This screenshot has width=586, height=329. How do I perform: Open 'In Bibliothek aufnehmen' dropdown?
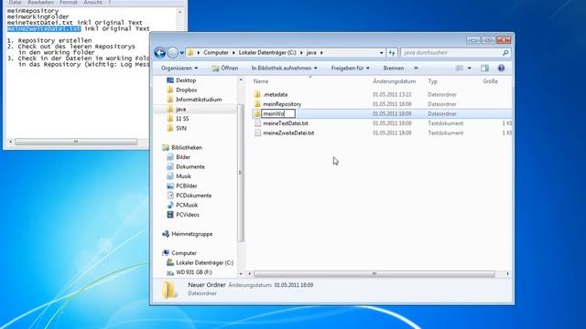pos(284,69)
